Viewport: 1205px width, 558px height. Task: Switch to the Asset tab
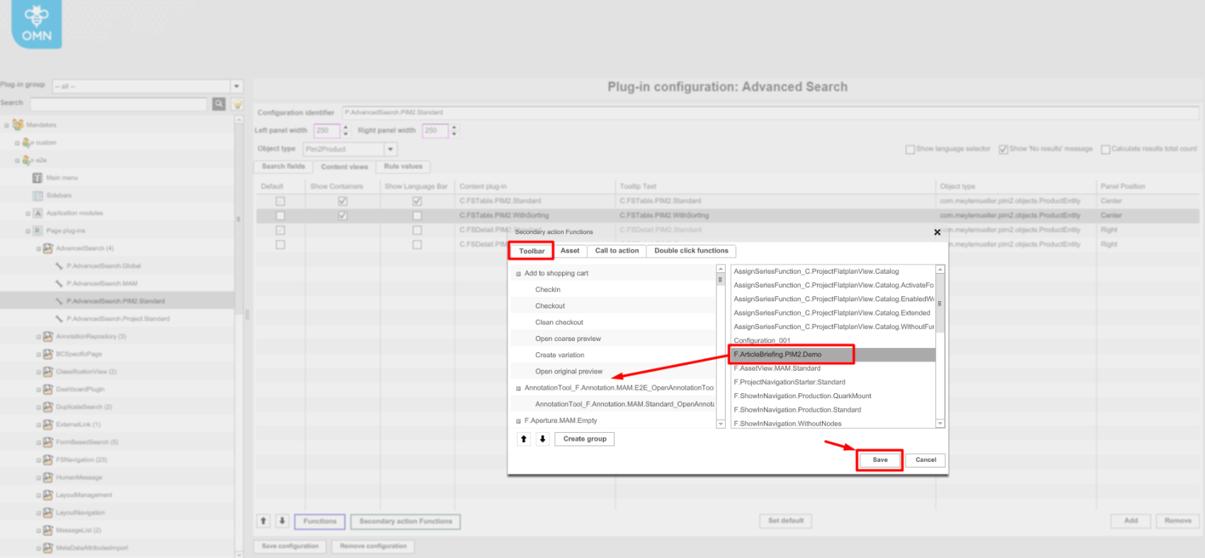pyautogui.click(x=570, y=251)
